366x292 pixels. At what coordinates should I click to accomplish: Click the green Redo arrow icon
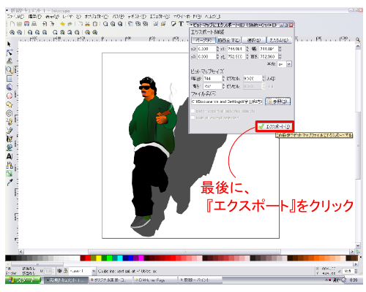[x=70, y=23]
